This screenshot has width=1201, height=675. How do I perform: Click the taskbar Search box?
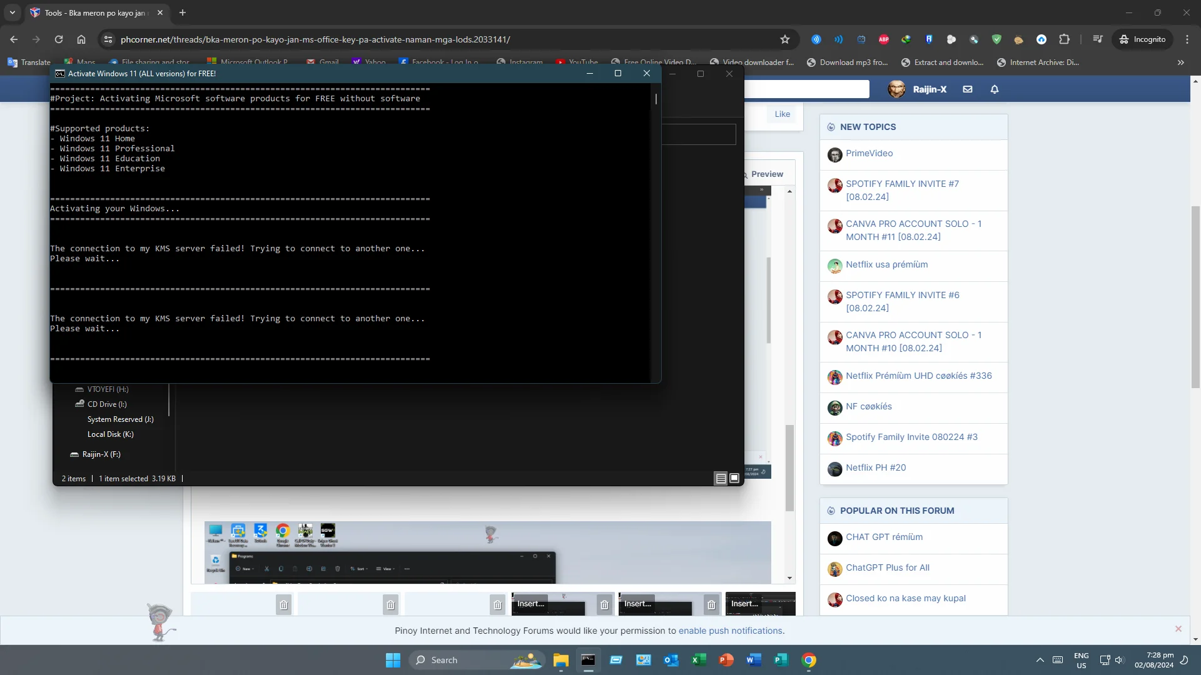tap(476, 660)
